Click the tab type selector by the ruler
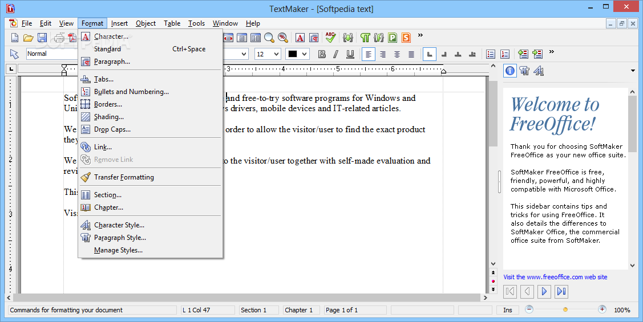This screenshot has width=643, height=322. pyautogui.click(x=11, y=69)
